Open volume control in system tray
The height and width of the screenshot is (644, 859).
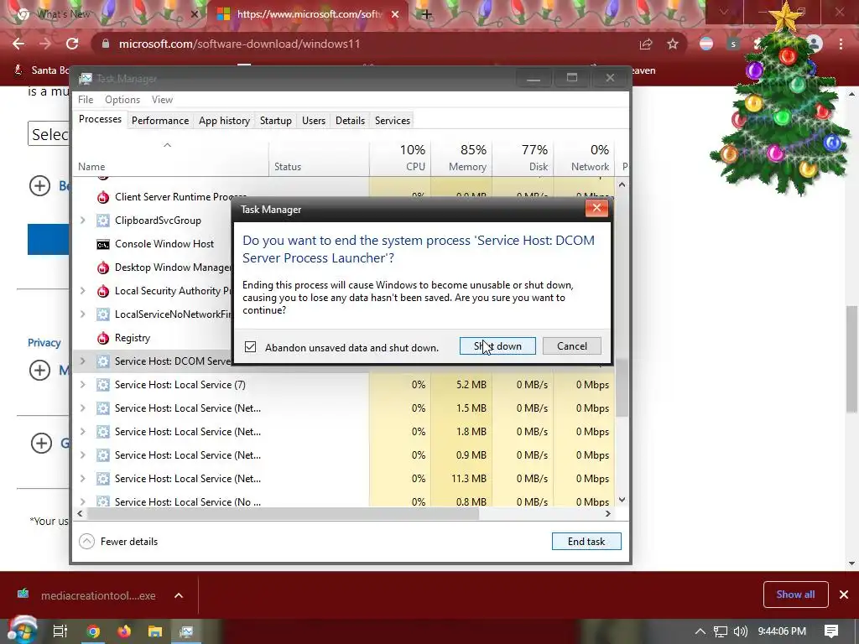coord(740,631)
